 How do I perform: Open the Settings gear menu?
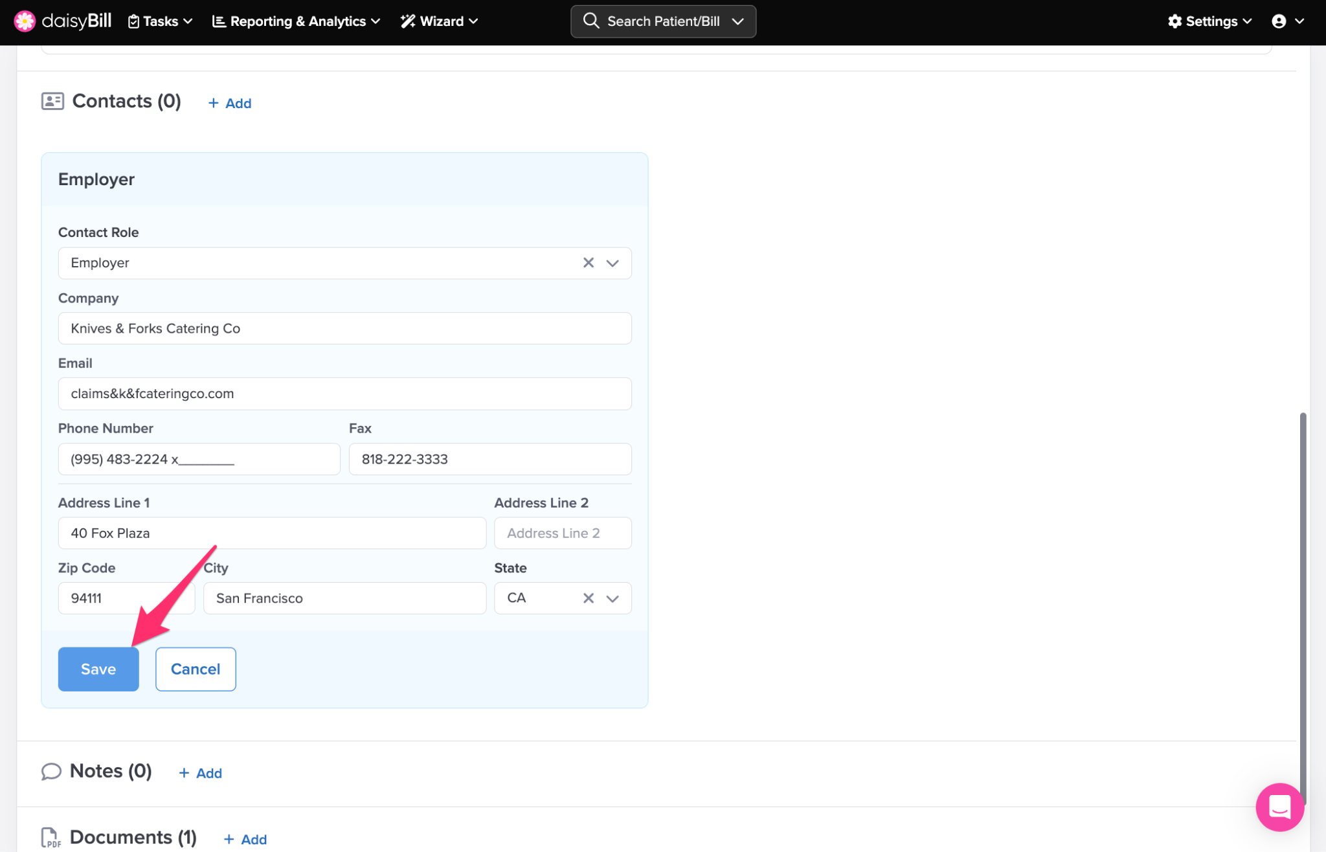1209,21
